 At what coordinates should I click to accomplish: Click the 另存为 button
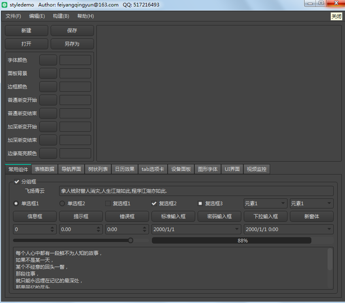(x=72, y=44)
